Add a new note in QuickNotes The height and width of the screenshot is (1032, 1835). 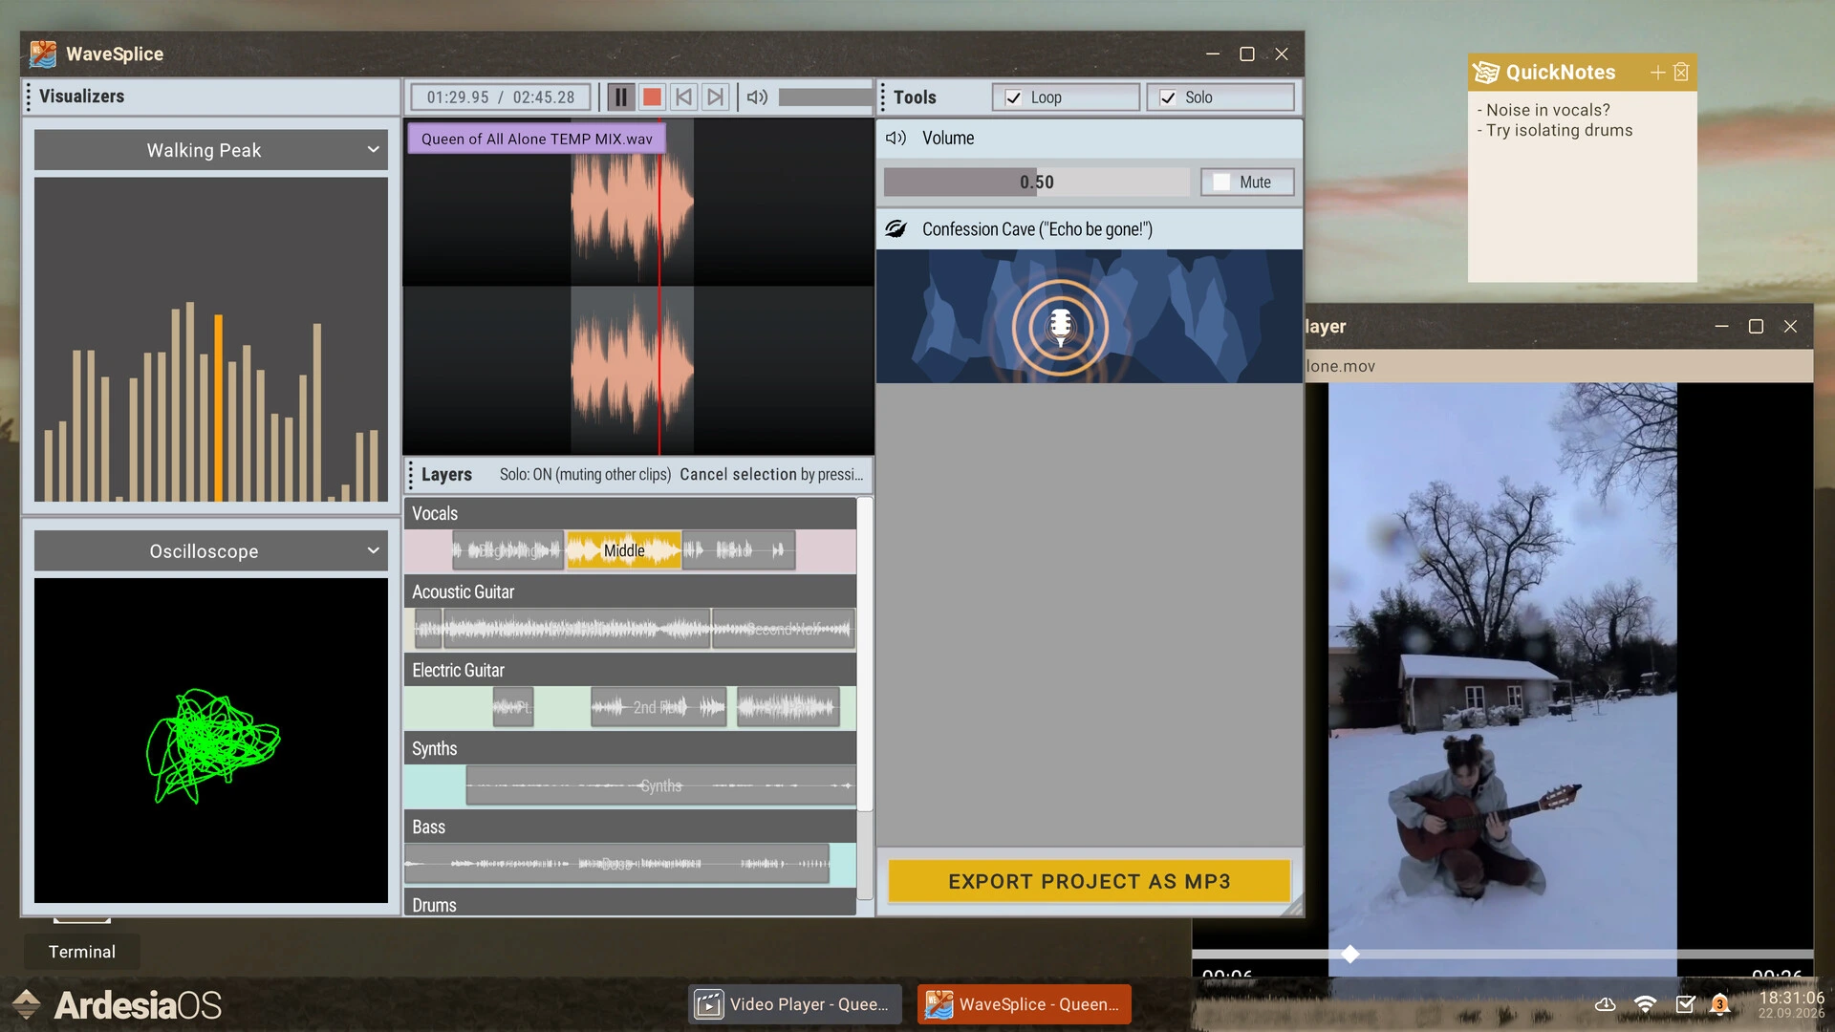tap(1657, 73)
